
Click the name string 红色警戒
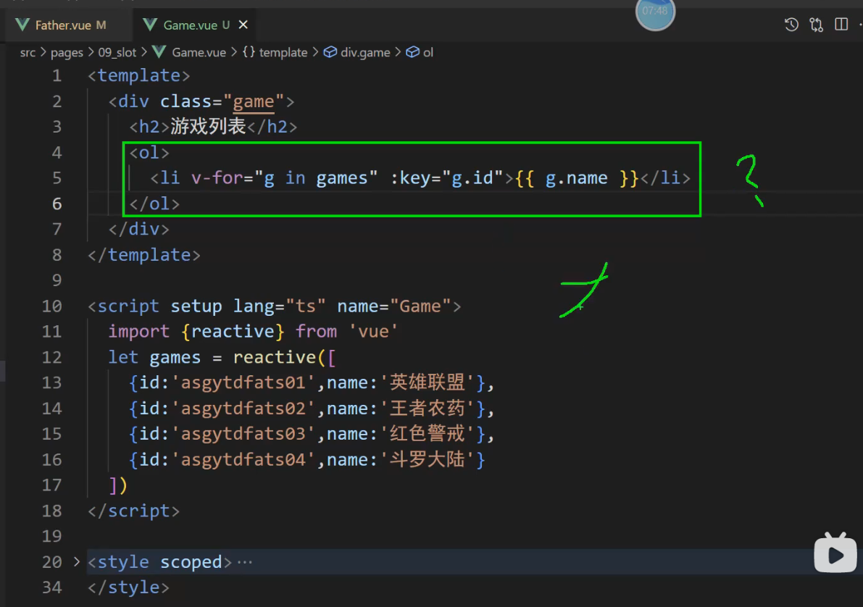(427, 434)
